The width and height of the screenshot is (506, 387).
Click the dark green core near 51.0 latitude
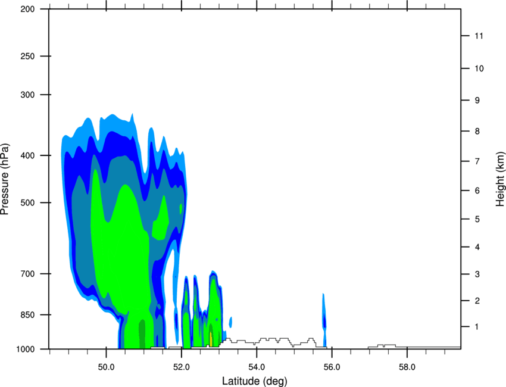pos(142,334)
